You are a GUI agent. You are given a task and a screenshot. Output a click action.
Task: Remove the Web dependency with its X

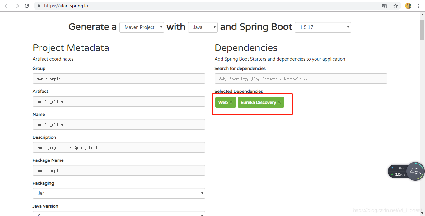231,103
